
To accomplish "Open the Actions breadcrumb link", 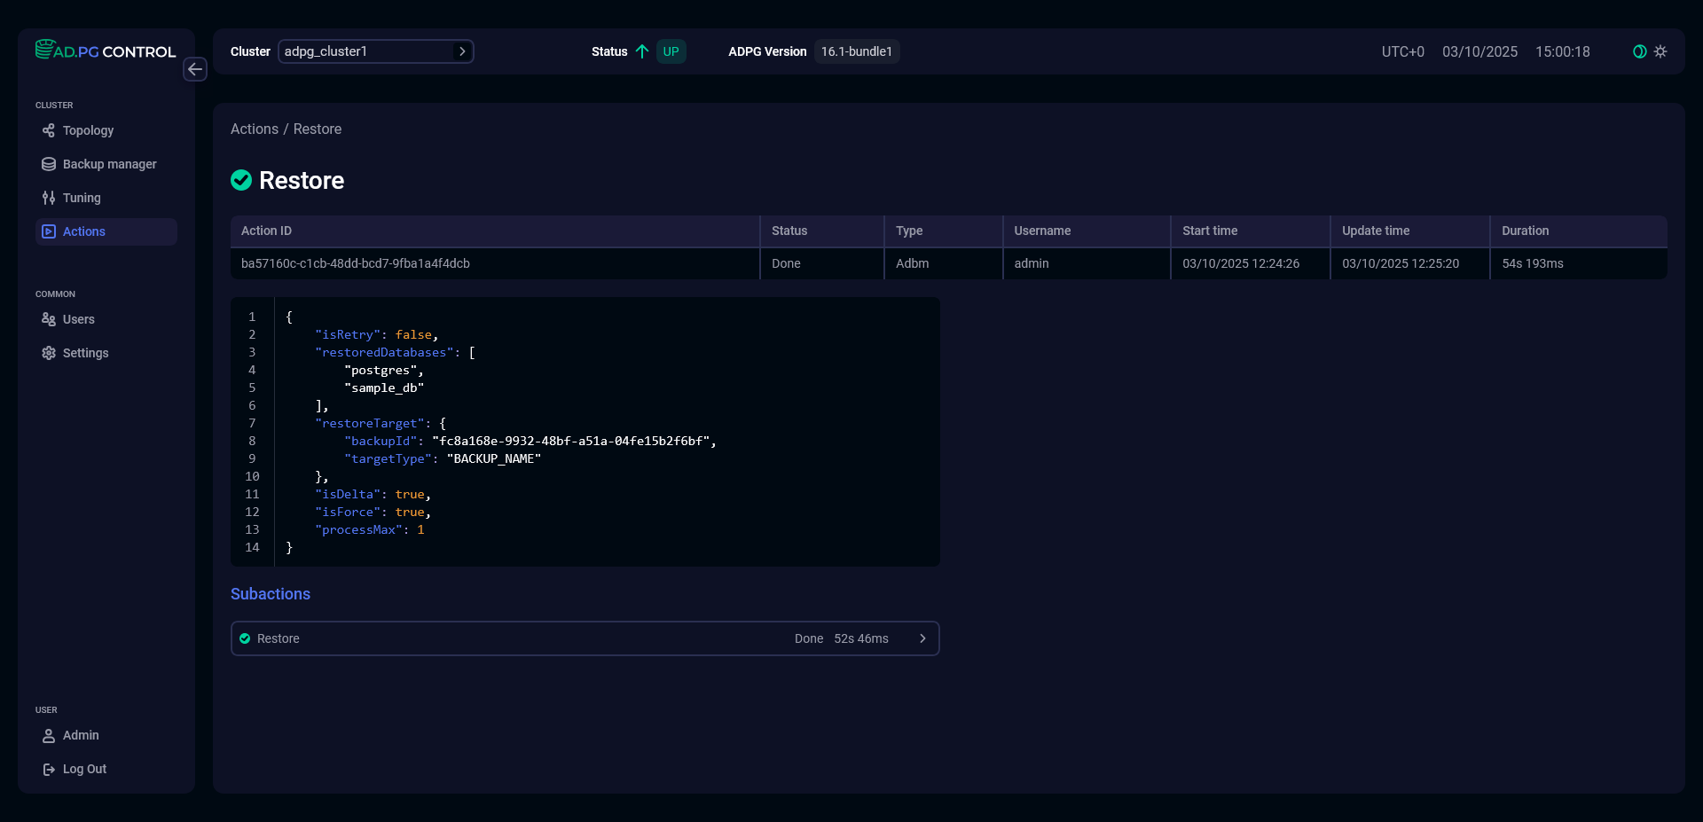I will click(254, 129).
